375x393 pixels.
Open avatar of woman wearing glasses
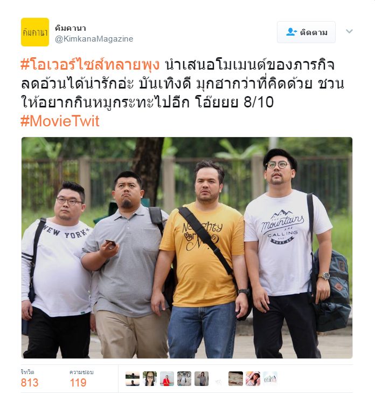pyautogui.click(x=150, y=378)
